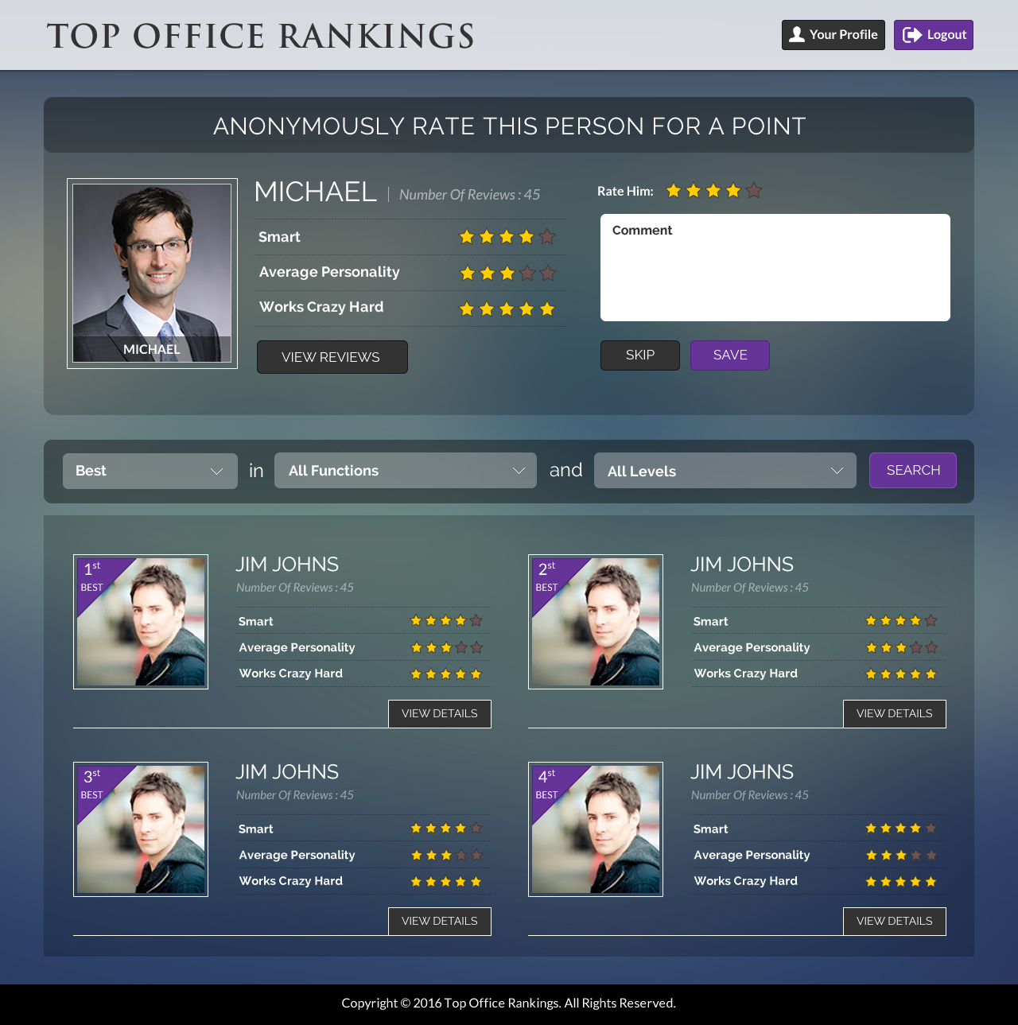Click VIEW DETAILS under 1st Best Jim Johns
The height and width of the screenshot is (1025, 1018).
(439, 713)
